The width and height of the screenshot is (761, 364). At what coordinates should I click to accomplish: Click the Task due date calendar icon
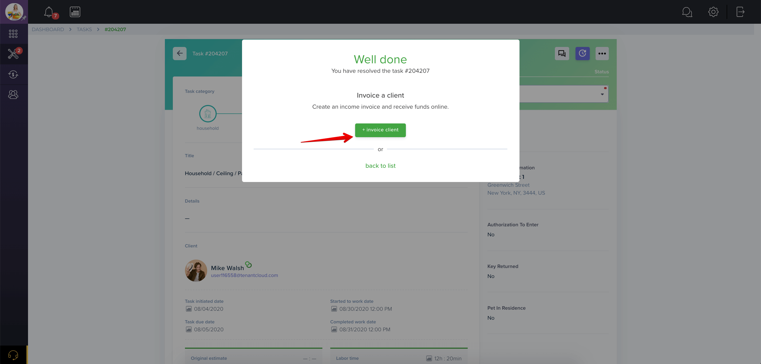click(x=188, y=329)
